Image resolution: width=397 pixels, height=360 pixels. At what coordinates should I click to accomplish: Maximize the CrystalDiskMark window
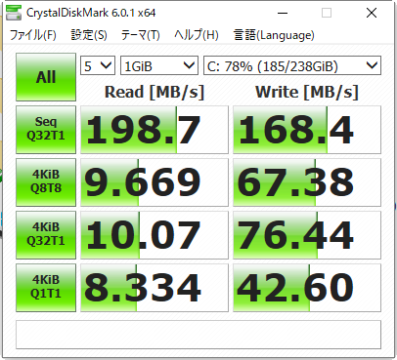tap(327, 13)
